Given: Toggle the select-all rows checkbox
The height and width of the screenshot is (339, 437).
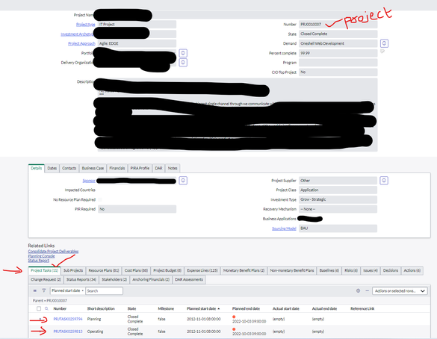Looking at the screenshot, I should tap(39, 308).
